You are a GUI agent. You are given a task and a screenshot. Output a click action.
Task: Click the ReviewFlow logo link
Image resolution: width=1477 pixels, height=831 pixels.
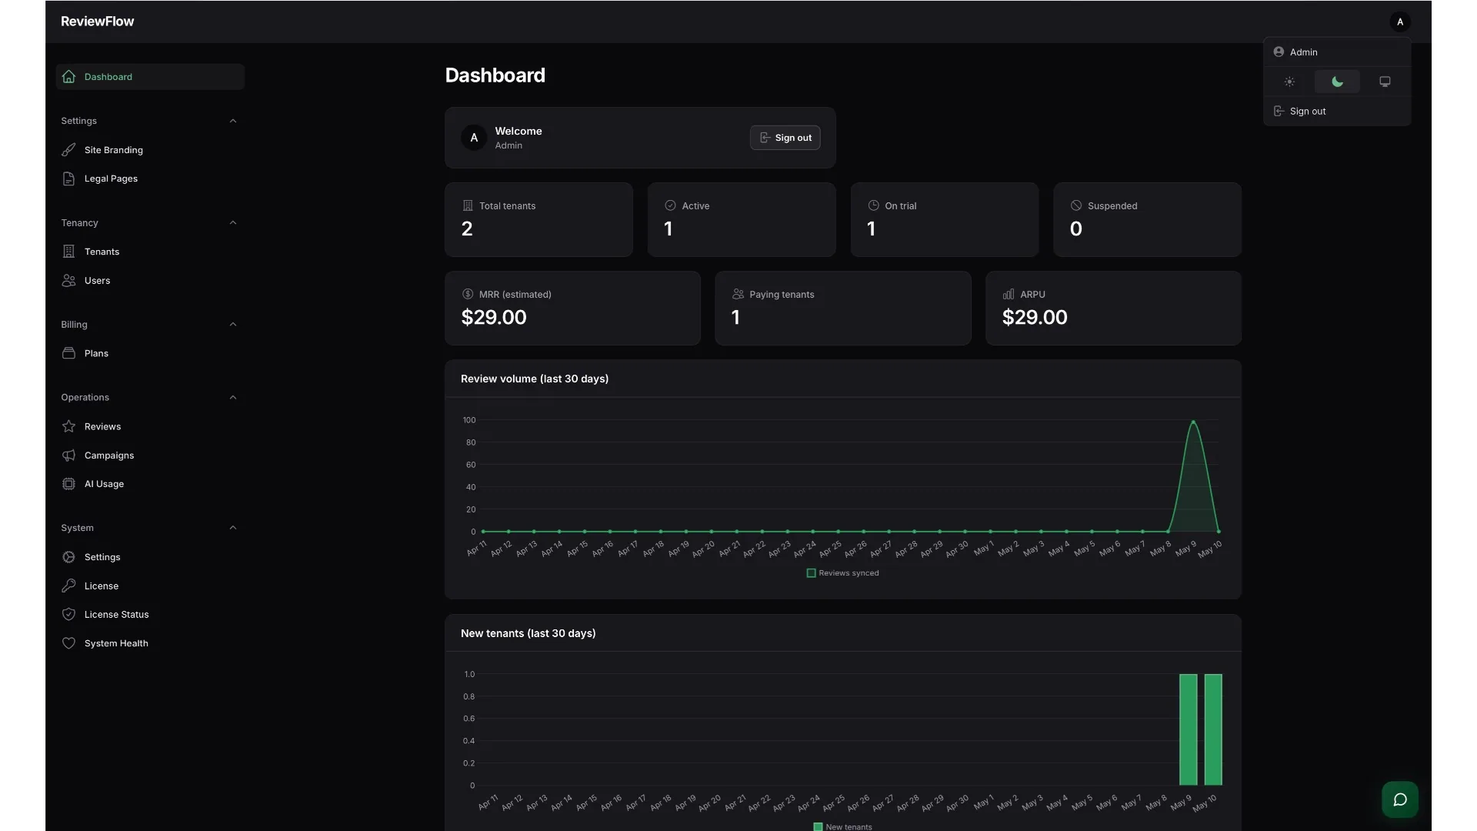tap(97, 22)
